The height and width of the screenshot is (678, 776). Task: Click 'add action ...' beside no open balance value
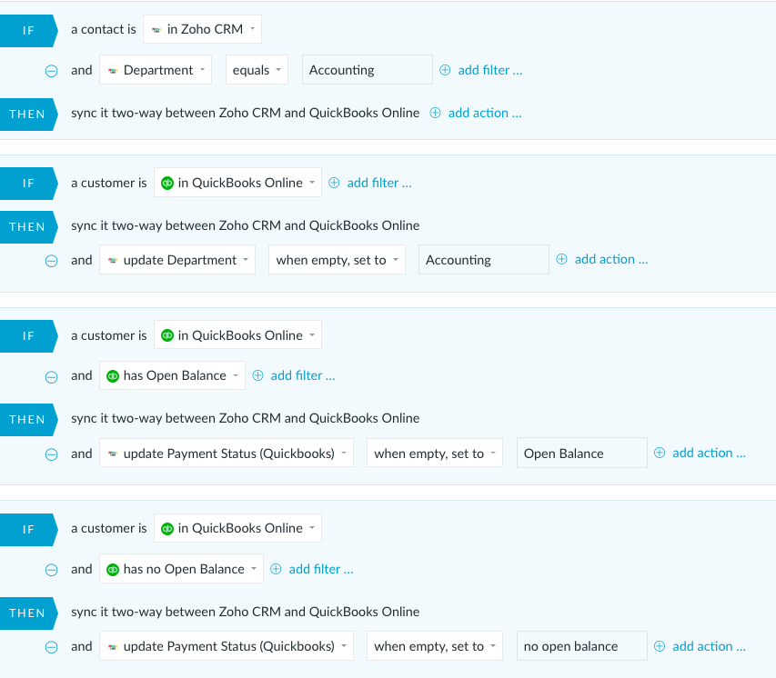click(x=710, y=646)
